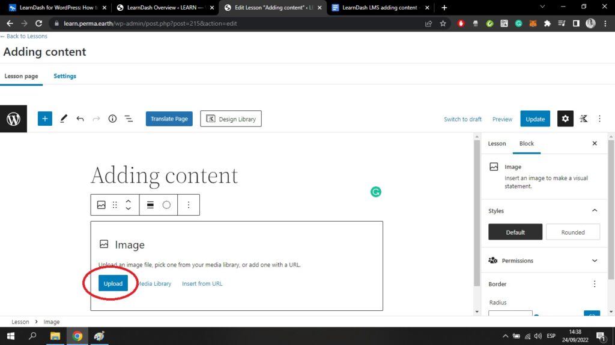Open the Settings tab under the title

click(65, 76)
